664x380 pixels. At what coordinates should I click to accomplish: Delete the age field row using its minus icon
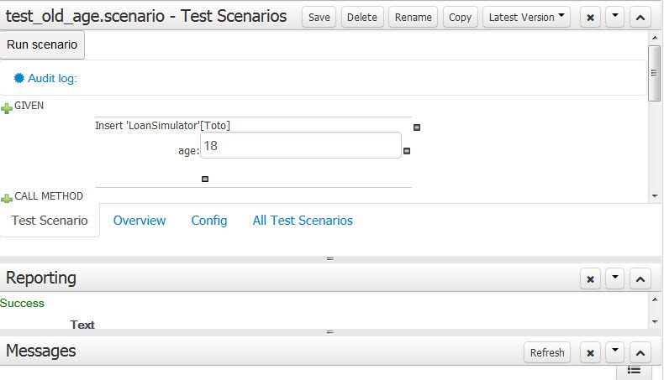[x=407, y=151]
